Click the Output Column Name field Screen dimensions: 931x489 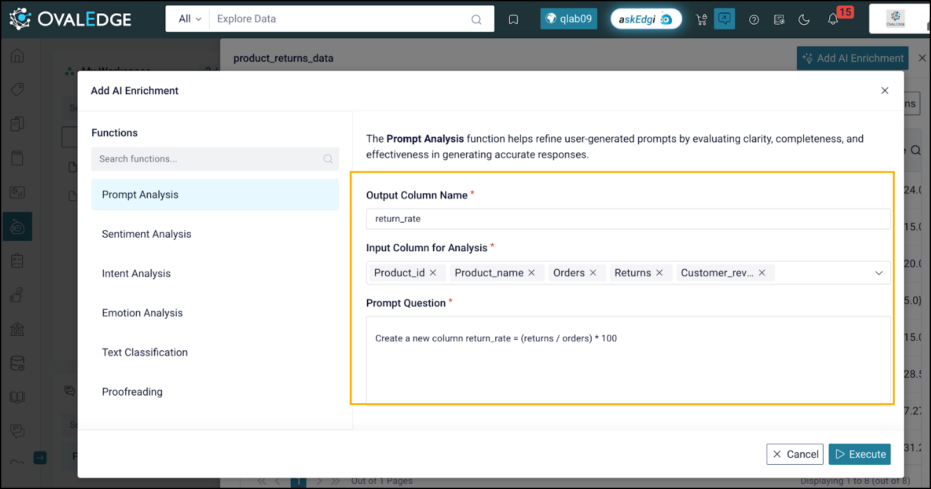coord(628,219)
